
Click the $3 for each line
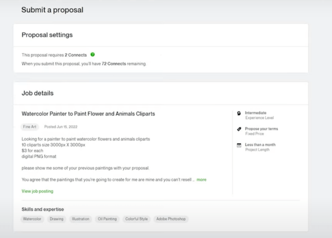32,151
